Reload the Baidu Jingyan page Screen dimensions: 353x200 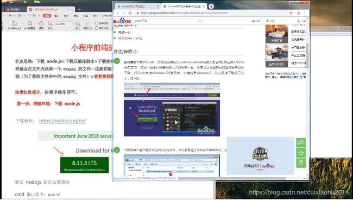(x=130, y=13)
